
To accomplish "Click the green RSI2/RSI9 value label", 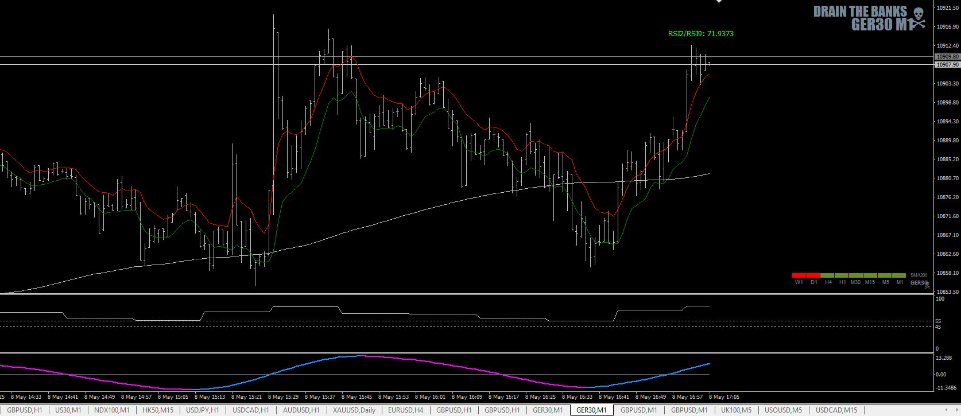I will [x=700, y=34].
